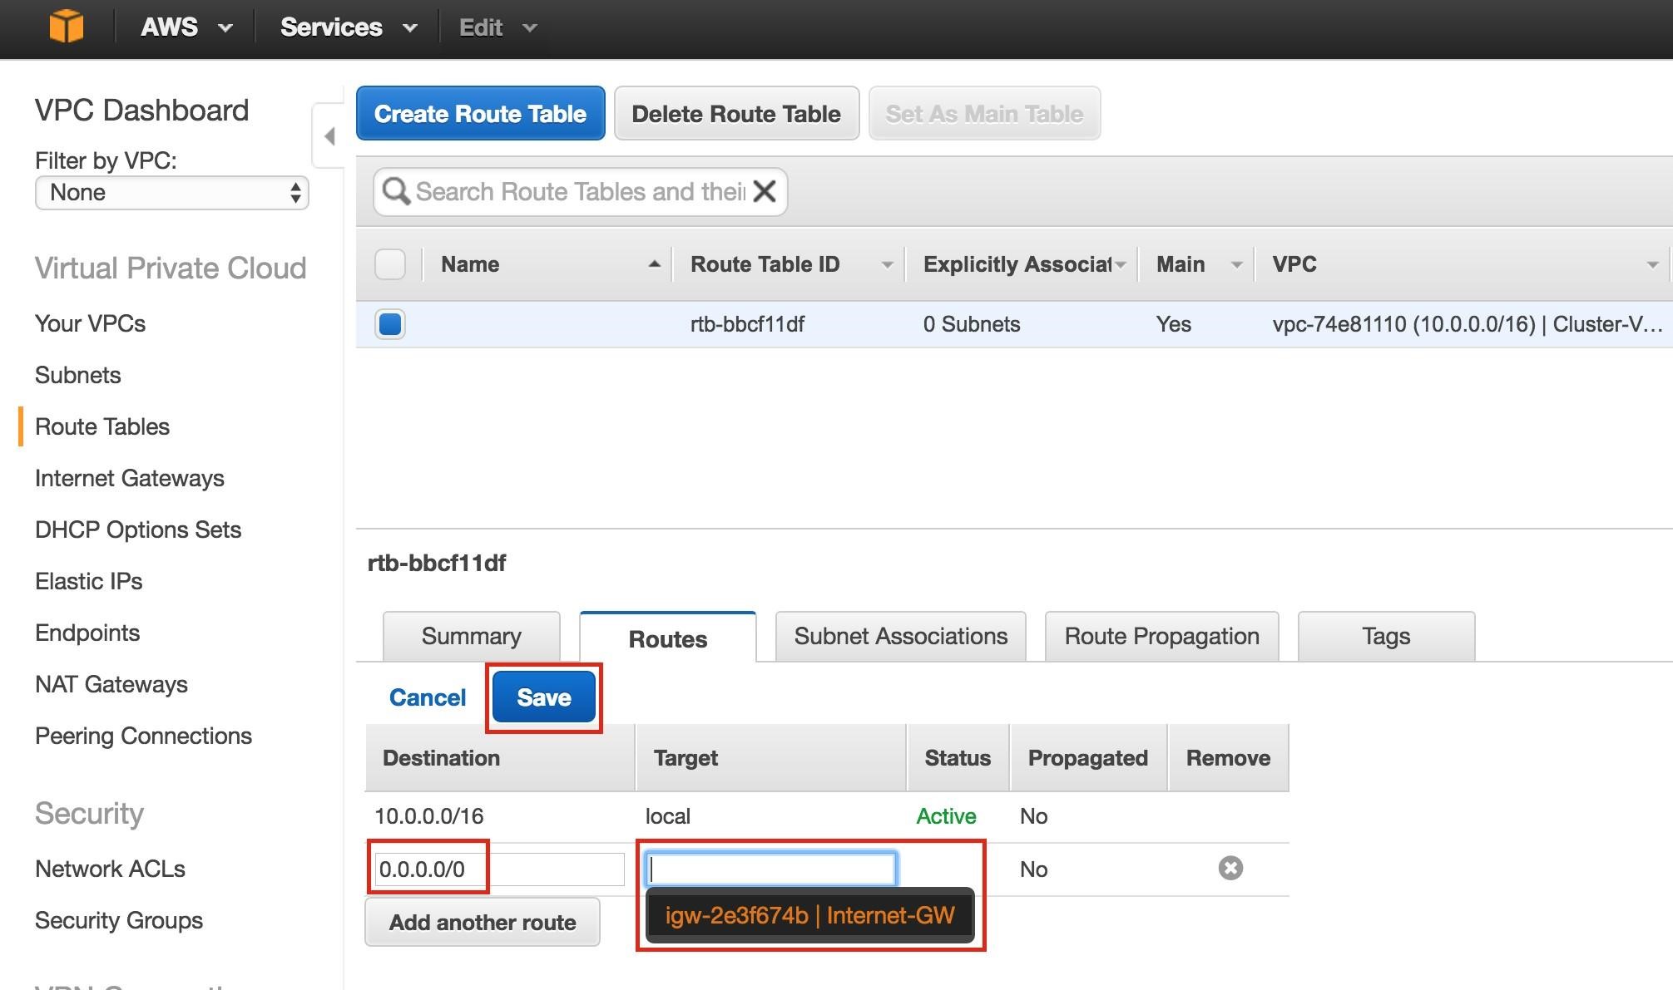Select igw-2e3f674b Internet-GW suggestion

[809, 916]
